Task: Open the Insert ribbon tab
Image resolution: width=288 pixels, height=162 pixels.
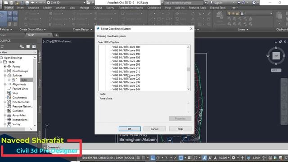Action: pyautogui.click(x=20, y=8)
